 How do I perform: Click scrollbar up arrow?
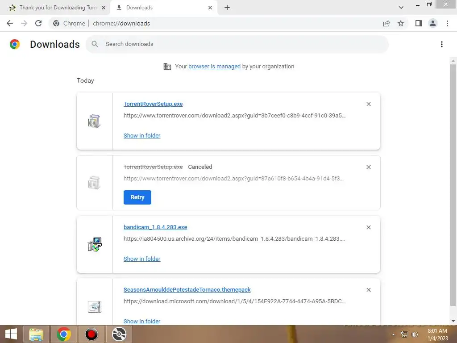(x=453, y=61)
